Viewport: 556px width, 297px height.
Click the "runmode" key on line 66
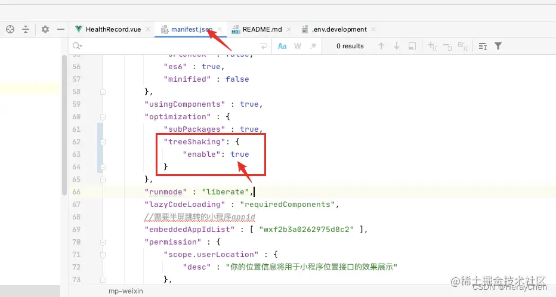165,192
